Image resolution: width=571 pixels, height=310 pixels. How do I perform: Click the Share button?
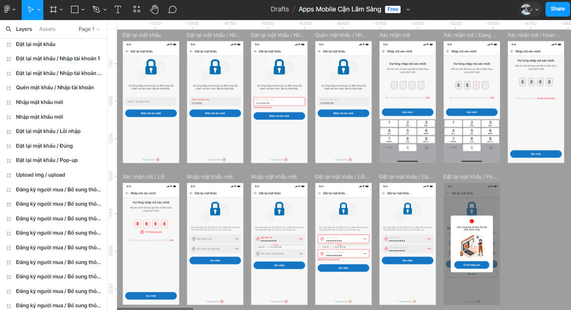click(557, 9)
